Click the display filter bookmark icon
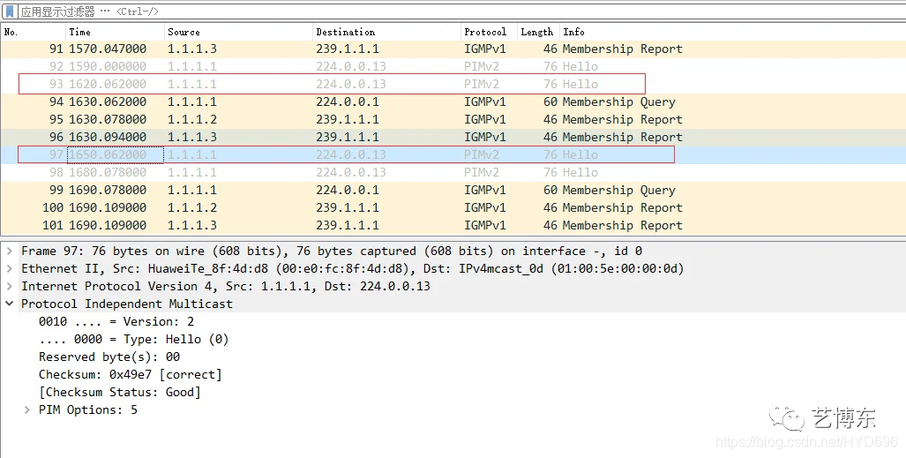 pyautogui.click(x=9, y=11)
